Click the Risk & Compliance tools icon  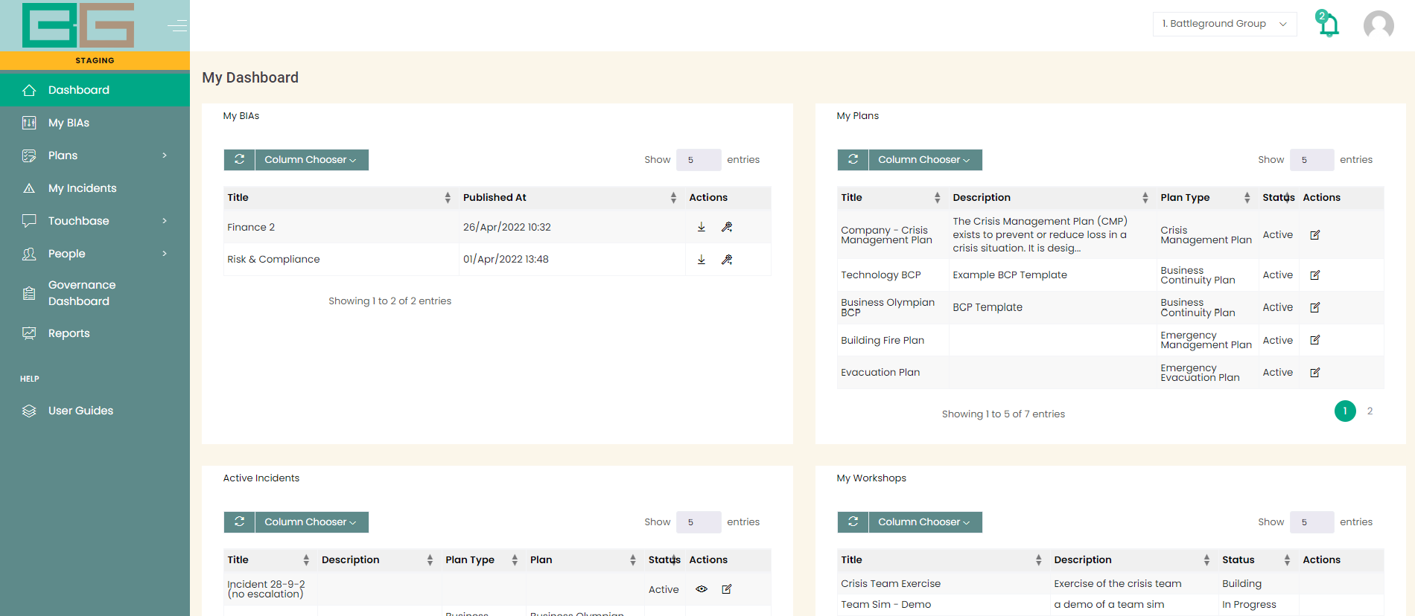pyautogui.click(x=727, y=260)
